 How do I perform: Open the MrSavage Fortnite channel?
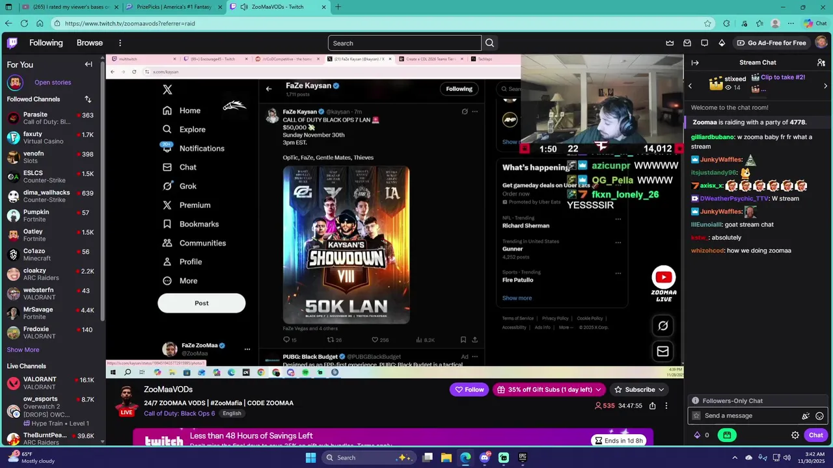click(x=51, y=313)
